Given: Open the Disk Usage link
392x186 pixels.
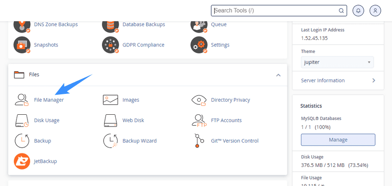Looking at the screenshot, I should coord(47,120).
